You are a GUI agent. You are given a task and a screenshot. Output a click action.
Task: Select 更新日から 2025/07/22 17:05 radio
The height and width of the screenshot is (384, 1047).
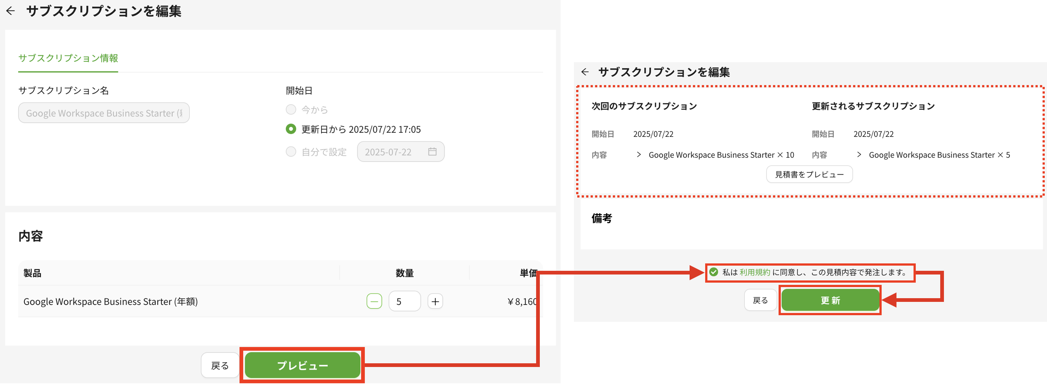[291, 129]
